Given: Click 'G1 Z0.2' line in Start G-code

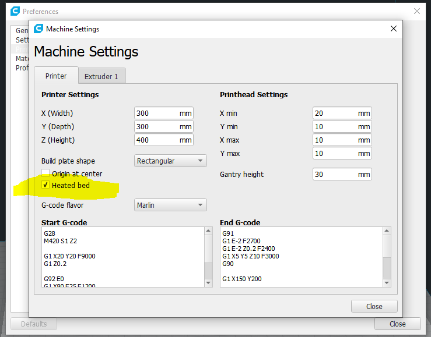Looking at the screenshot, I should [55, 264].
